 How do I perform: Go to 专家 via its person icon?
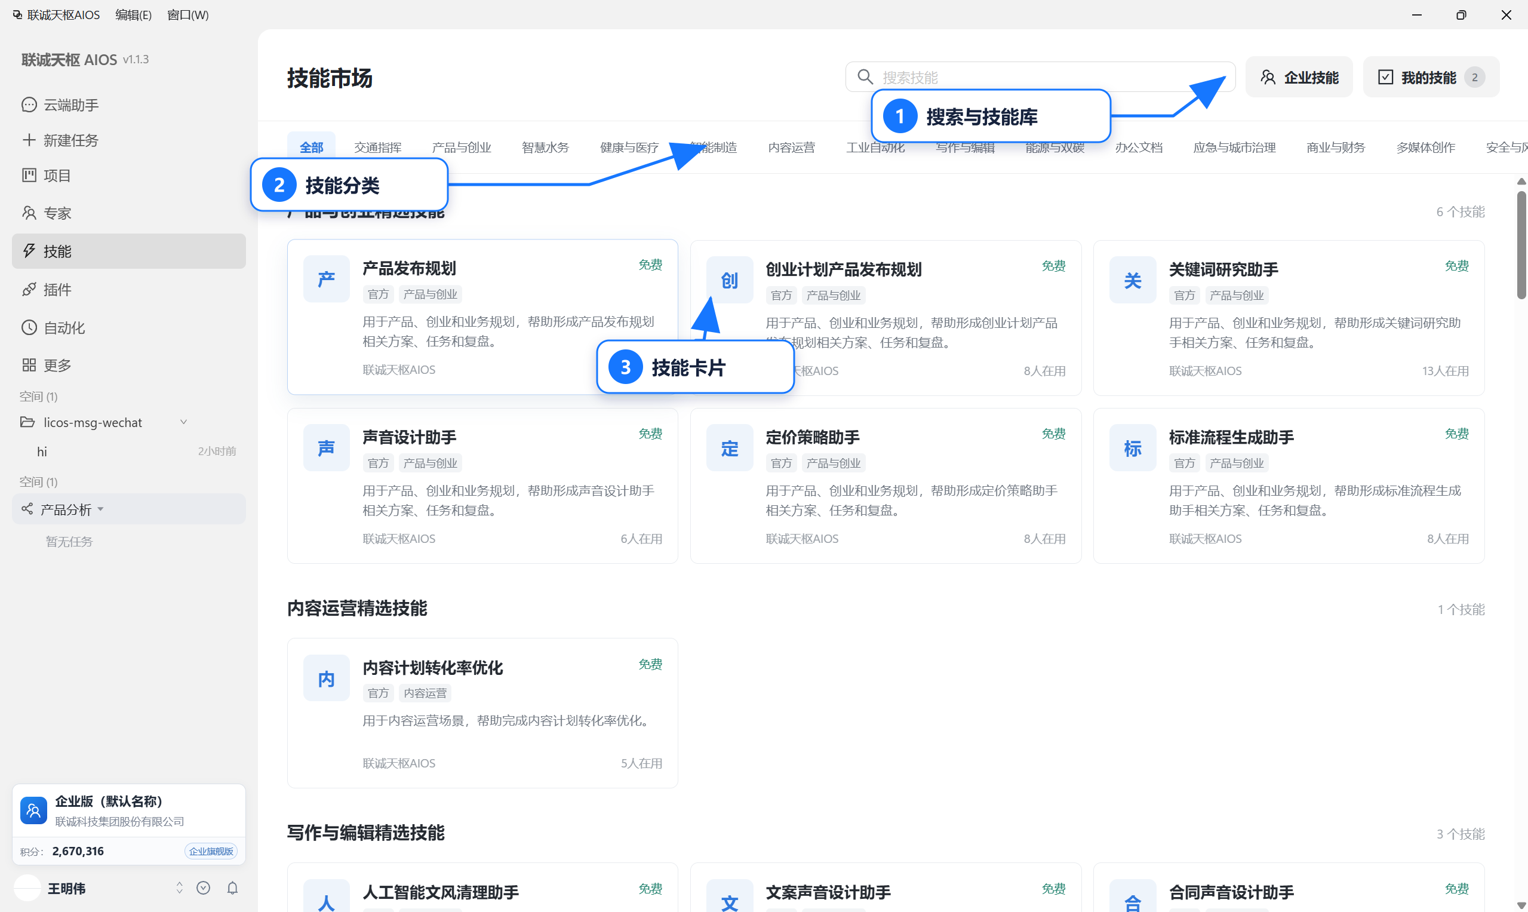click(29, 213)
